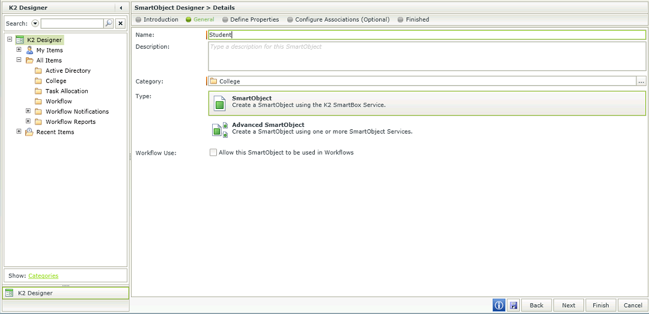Expand the Recent Items node

click(x=19, y=131)
